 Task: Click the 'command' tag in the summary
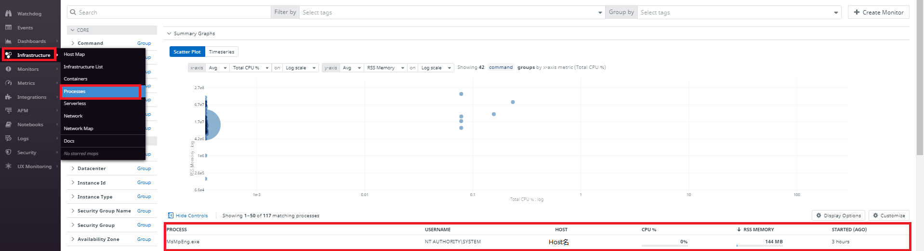coord(501,67)
